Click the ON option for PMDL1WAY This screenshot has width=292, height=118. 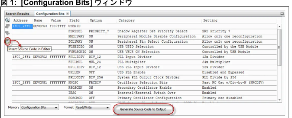91,36
